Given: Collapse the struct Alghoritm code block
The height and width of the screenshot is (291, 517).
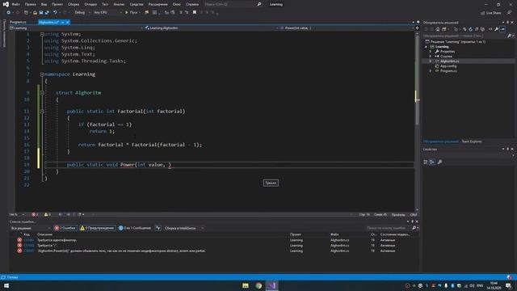Looking at the screenshot, I should (42, 93).
